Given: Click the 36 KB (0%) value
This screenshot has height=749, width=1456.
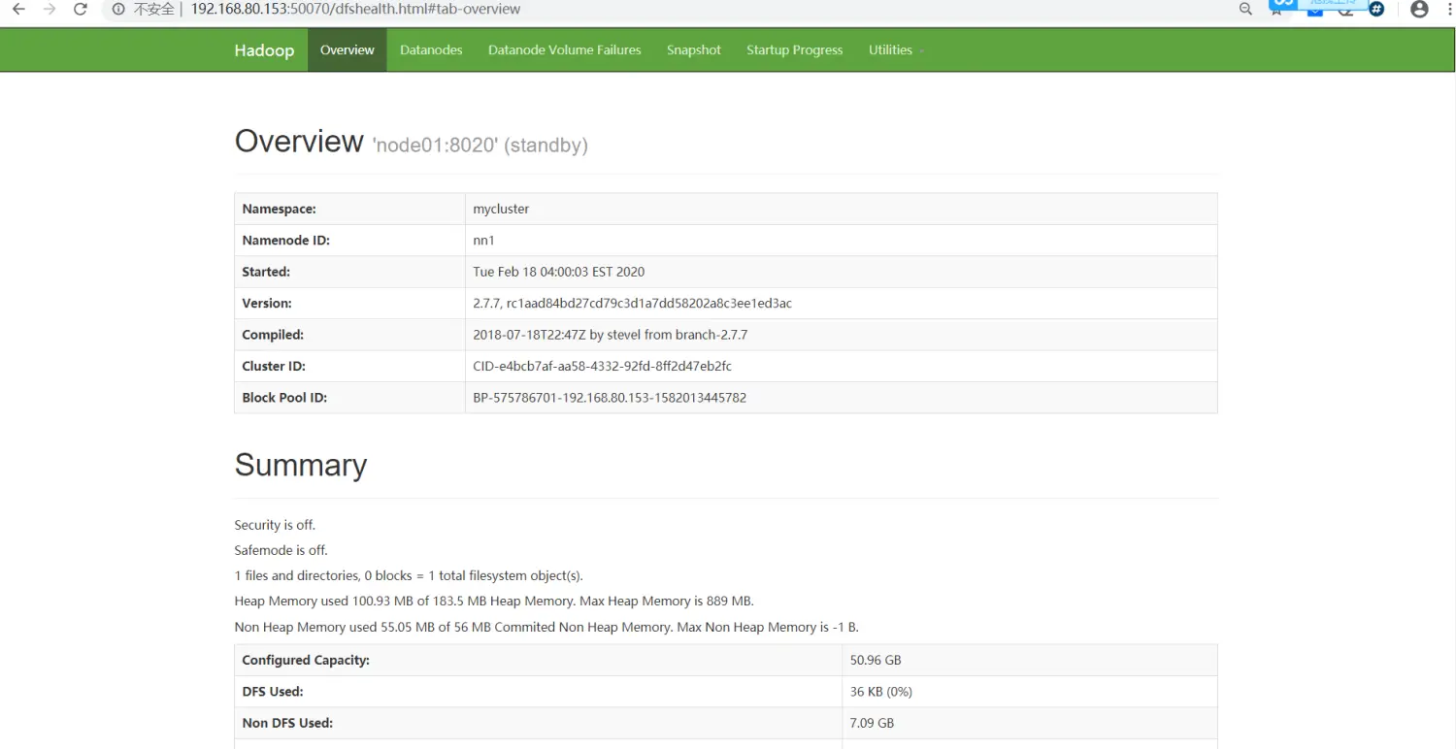Looking at the screenshot, I should (881, 692).
